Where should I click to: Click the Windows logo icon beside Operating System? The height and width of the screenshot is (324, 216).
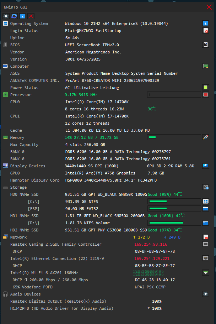point(5,23)
